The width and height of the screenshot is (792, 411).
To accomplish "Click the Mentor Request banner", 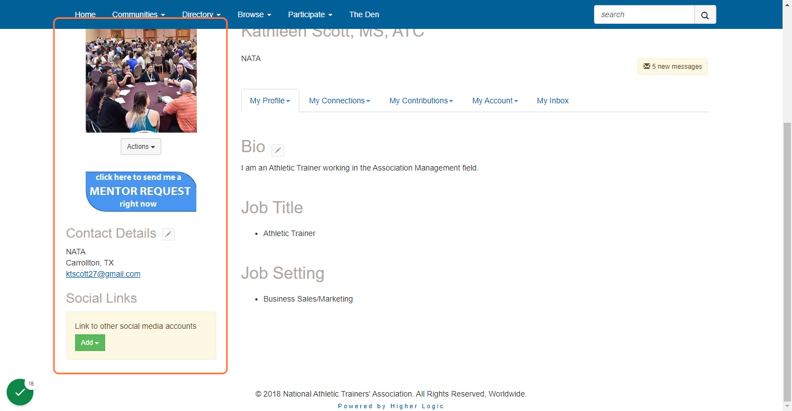I will tap(141, 192).
